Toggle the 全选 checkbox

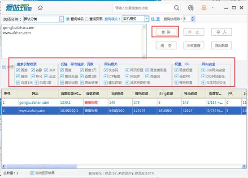[x=4, y=67]
